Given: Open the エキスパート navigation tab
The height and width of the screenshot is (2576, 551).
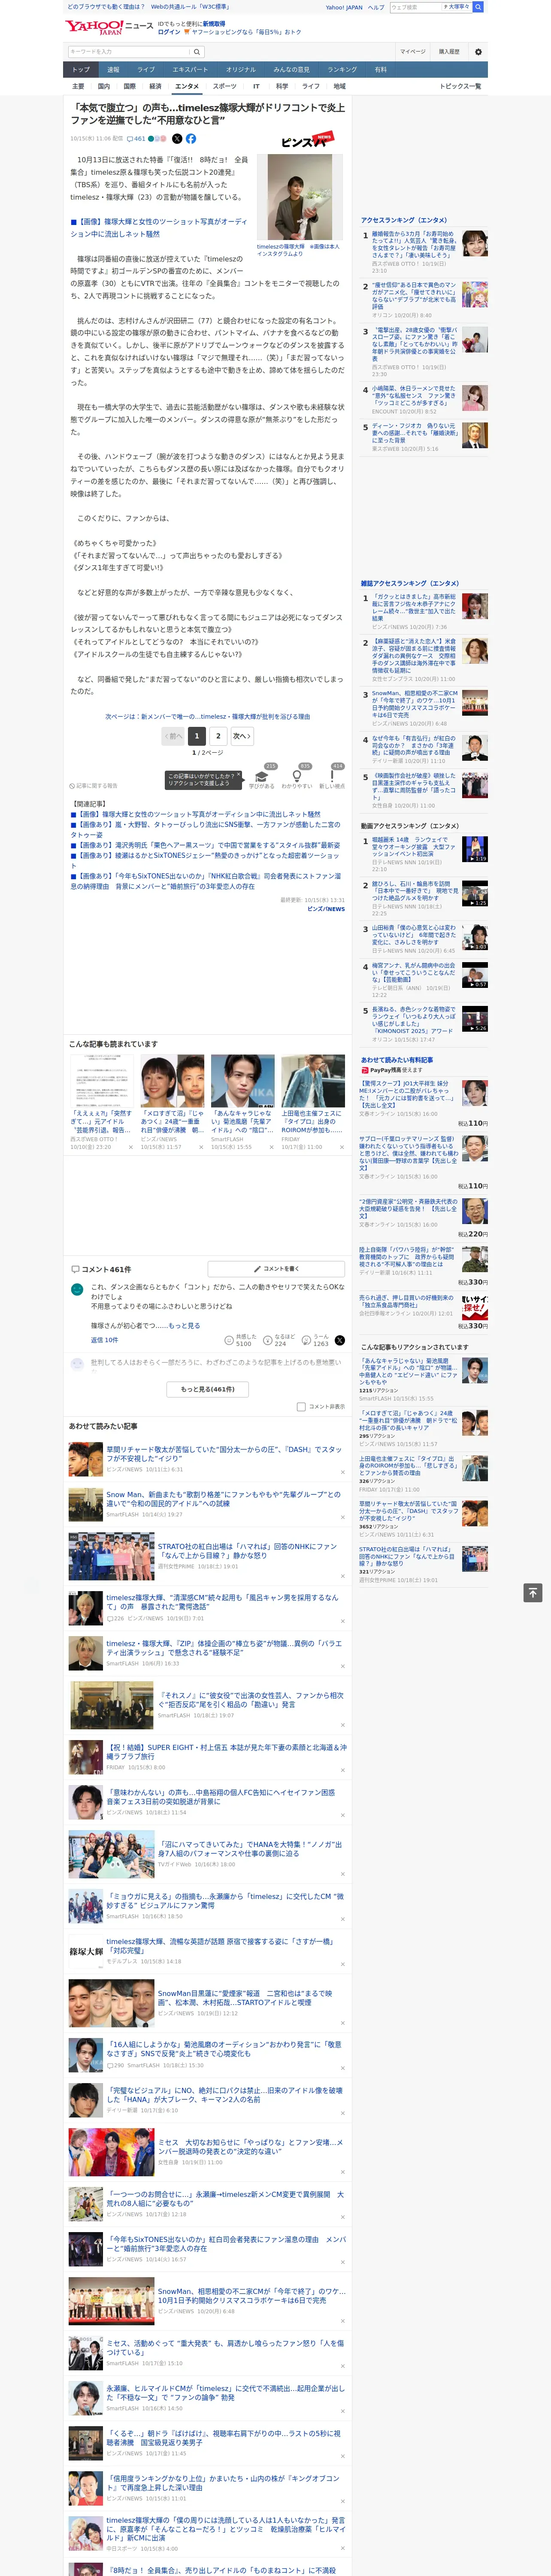Looking at the screenshot, I should tap(190, 70).
